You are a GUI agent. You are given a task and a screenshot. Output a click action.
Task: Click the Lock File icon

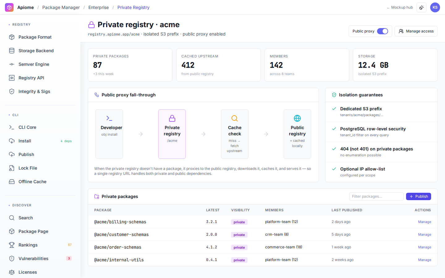pos(12,168)
